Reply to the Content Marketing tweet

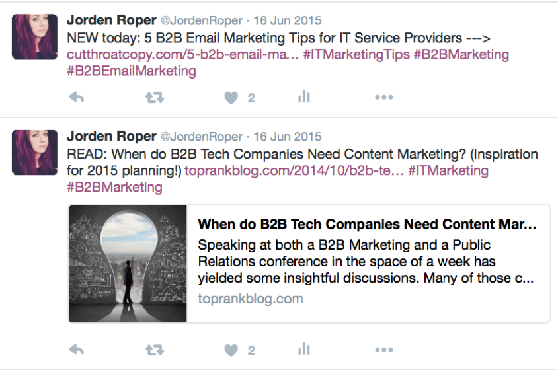(77, 350)
